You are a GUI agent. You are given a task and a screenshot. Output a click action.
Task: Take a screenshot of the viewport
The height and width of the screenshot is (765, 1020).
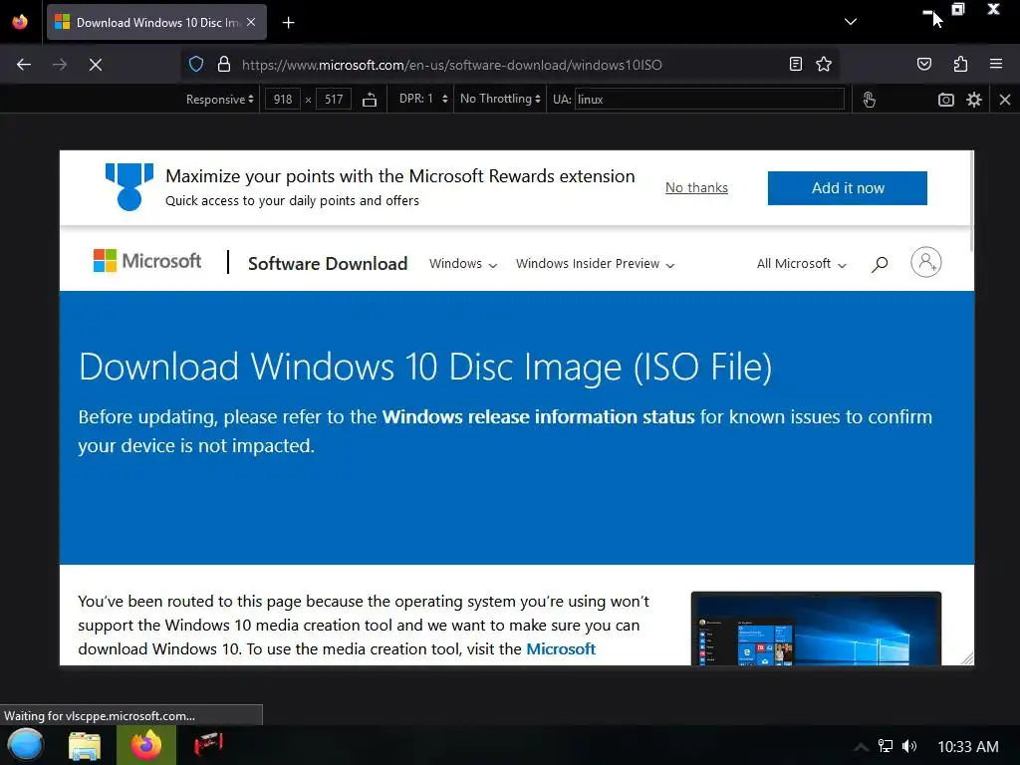[946, 100]
